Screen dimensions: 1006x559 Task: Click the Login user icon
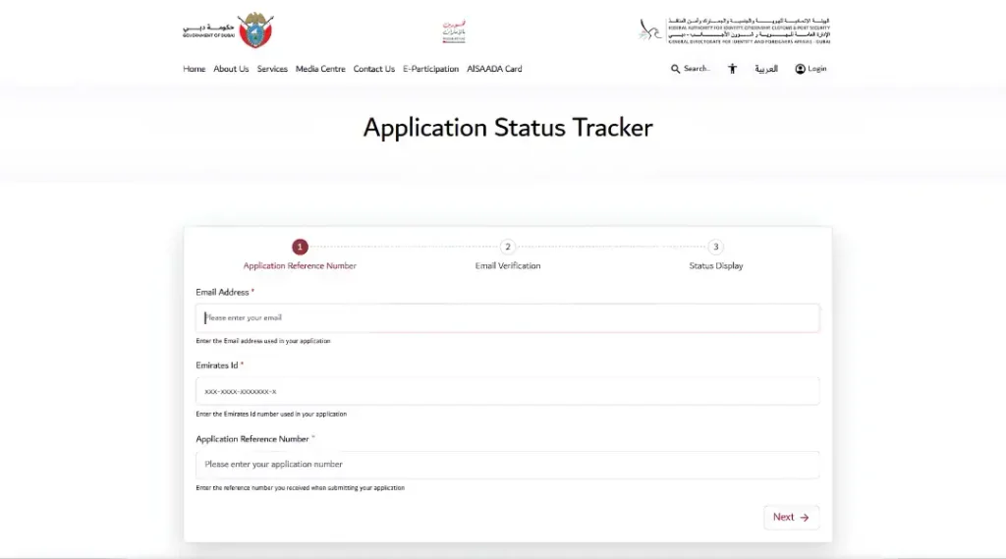click(800, 69)
